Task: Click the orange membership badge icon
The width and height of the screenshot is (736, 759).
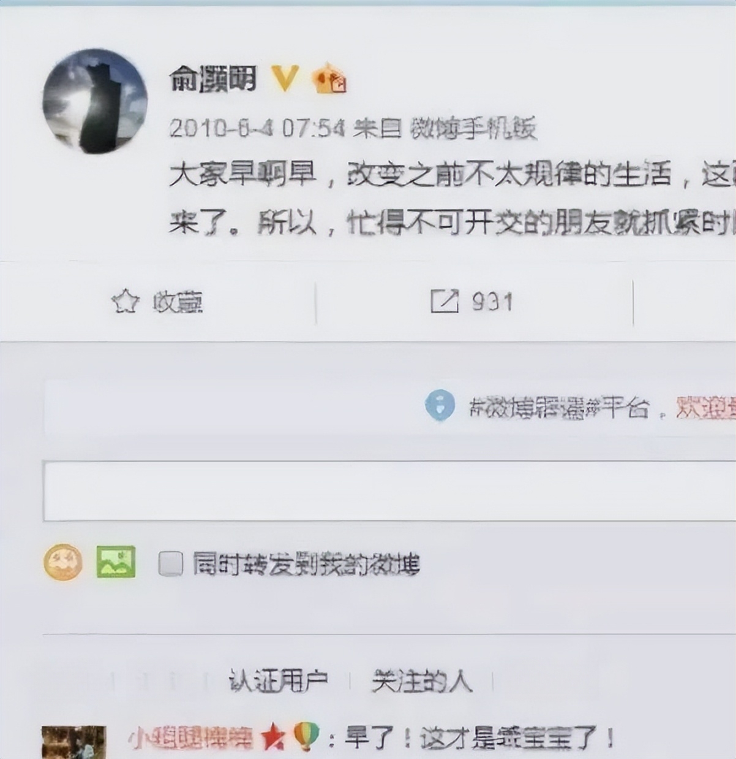Action: tap(330, 78)
